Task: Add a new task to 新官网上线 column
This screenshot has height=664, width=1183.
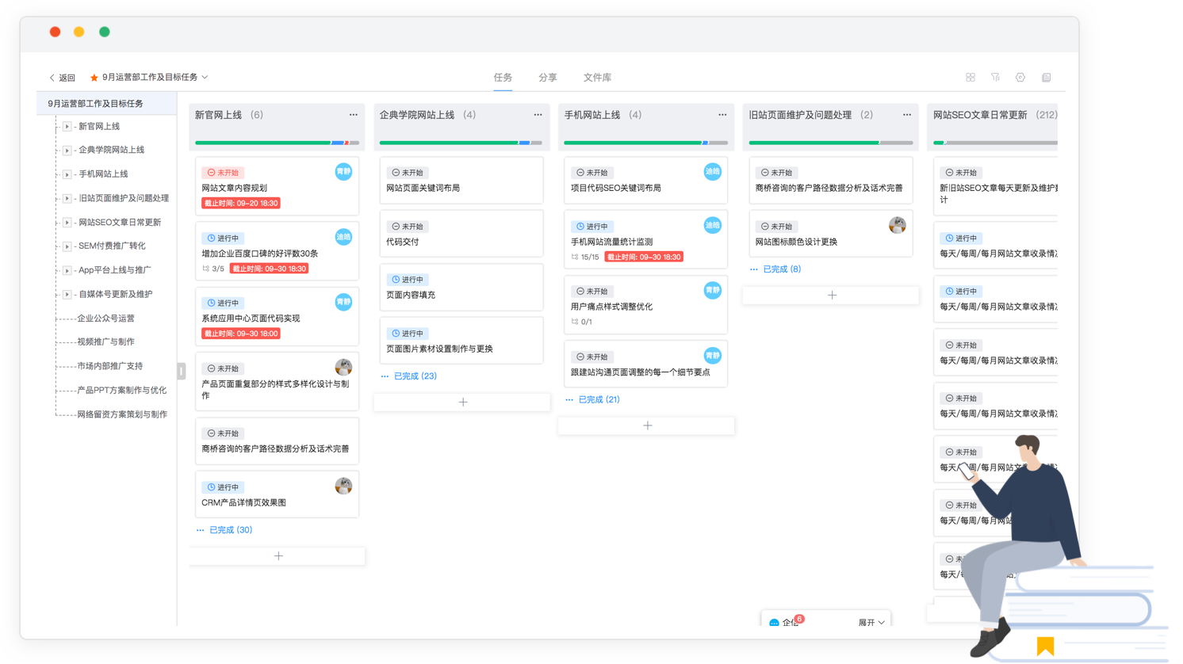Action: pyautogui.click(x=278, y=556)
